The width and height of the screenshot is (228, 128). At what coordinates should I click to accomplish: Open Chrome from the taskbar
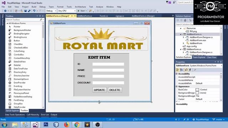[77, 124]
